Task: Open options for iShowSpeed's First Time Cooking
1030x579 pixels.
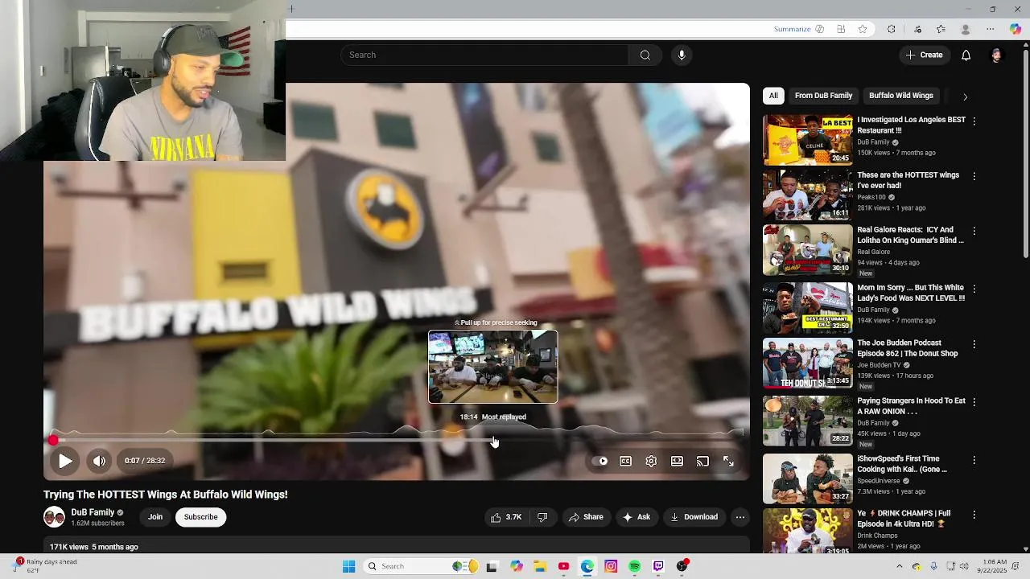Action: click(x=974, y=460)
